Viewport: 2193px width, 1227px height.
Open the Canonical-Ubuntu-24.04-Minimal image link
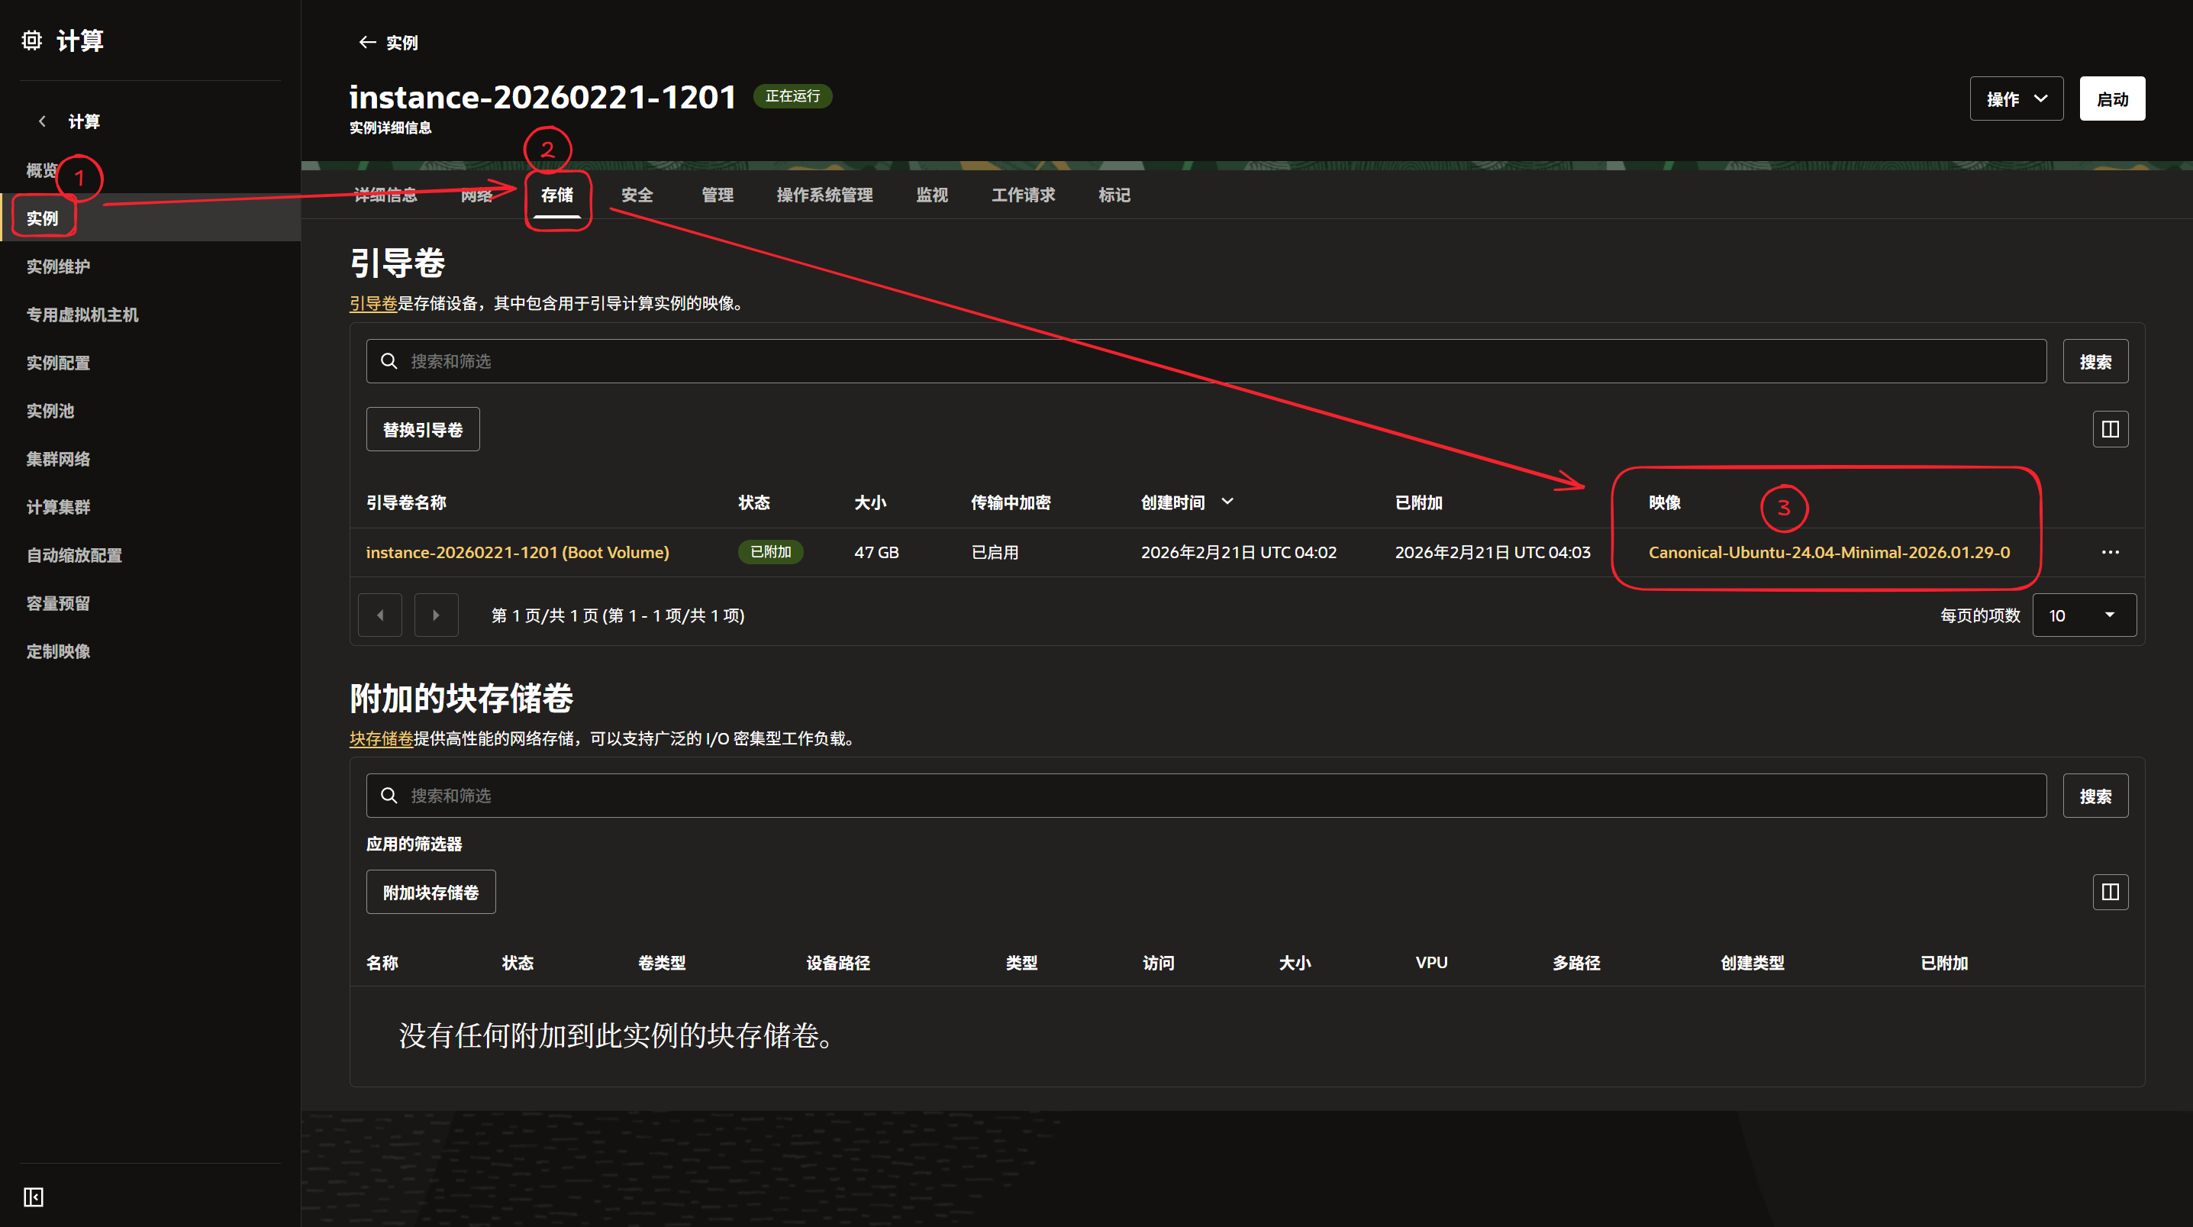[1829, 553]
